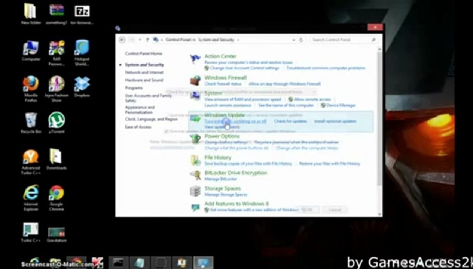Select Programs category in the sidebar

pyautogui.click(x=134, y=88)
